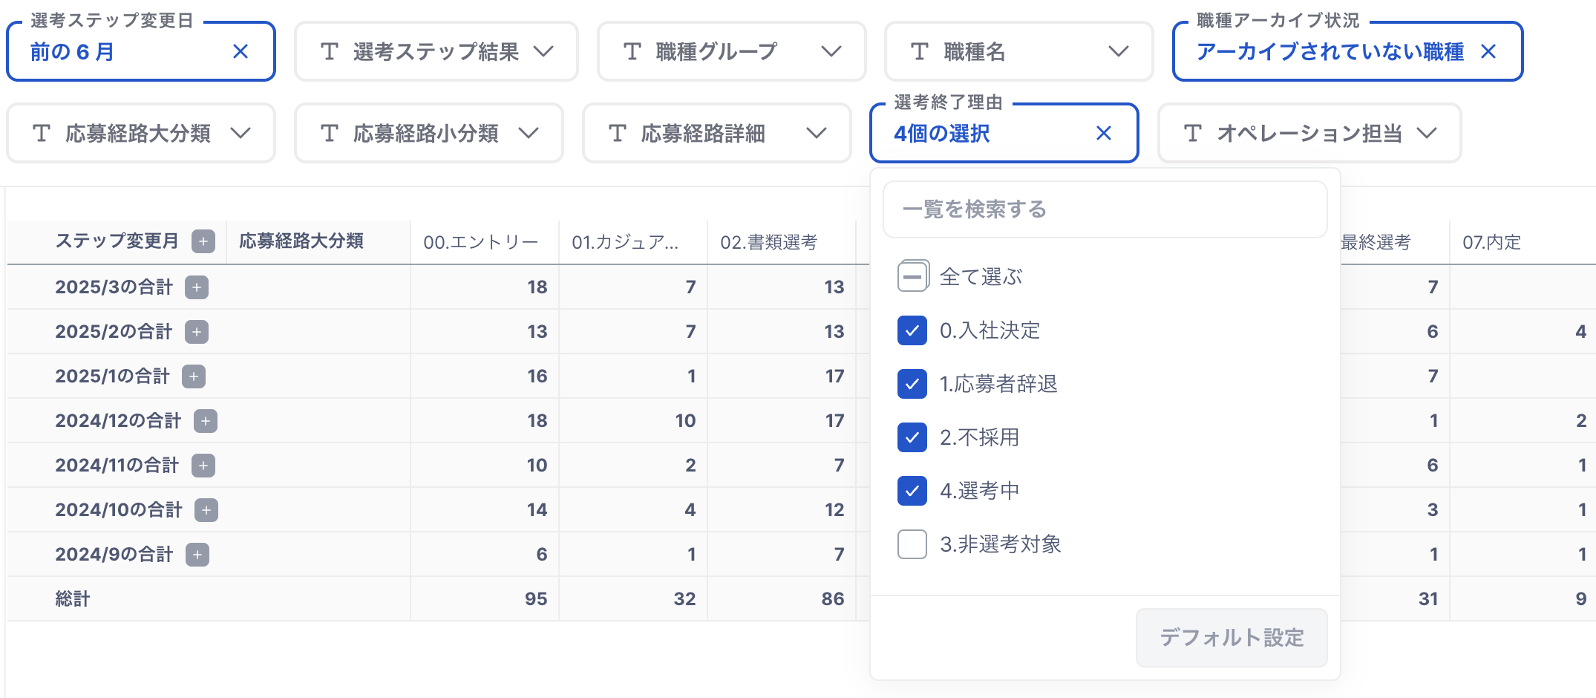1596x698 pixels.
Task: Check the 3.非選考対象 option
Action: pyautogui.click(x=912, y=544)
